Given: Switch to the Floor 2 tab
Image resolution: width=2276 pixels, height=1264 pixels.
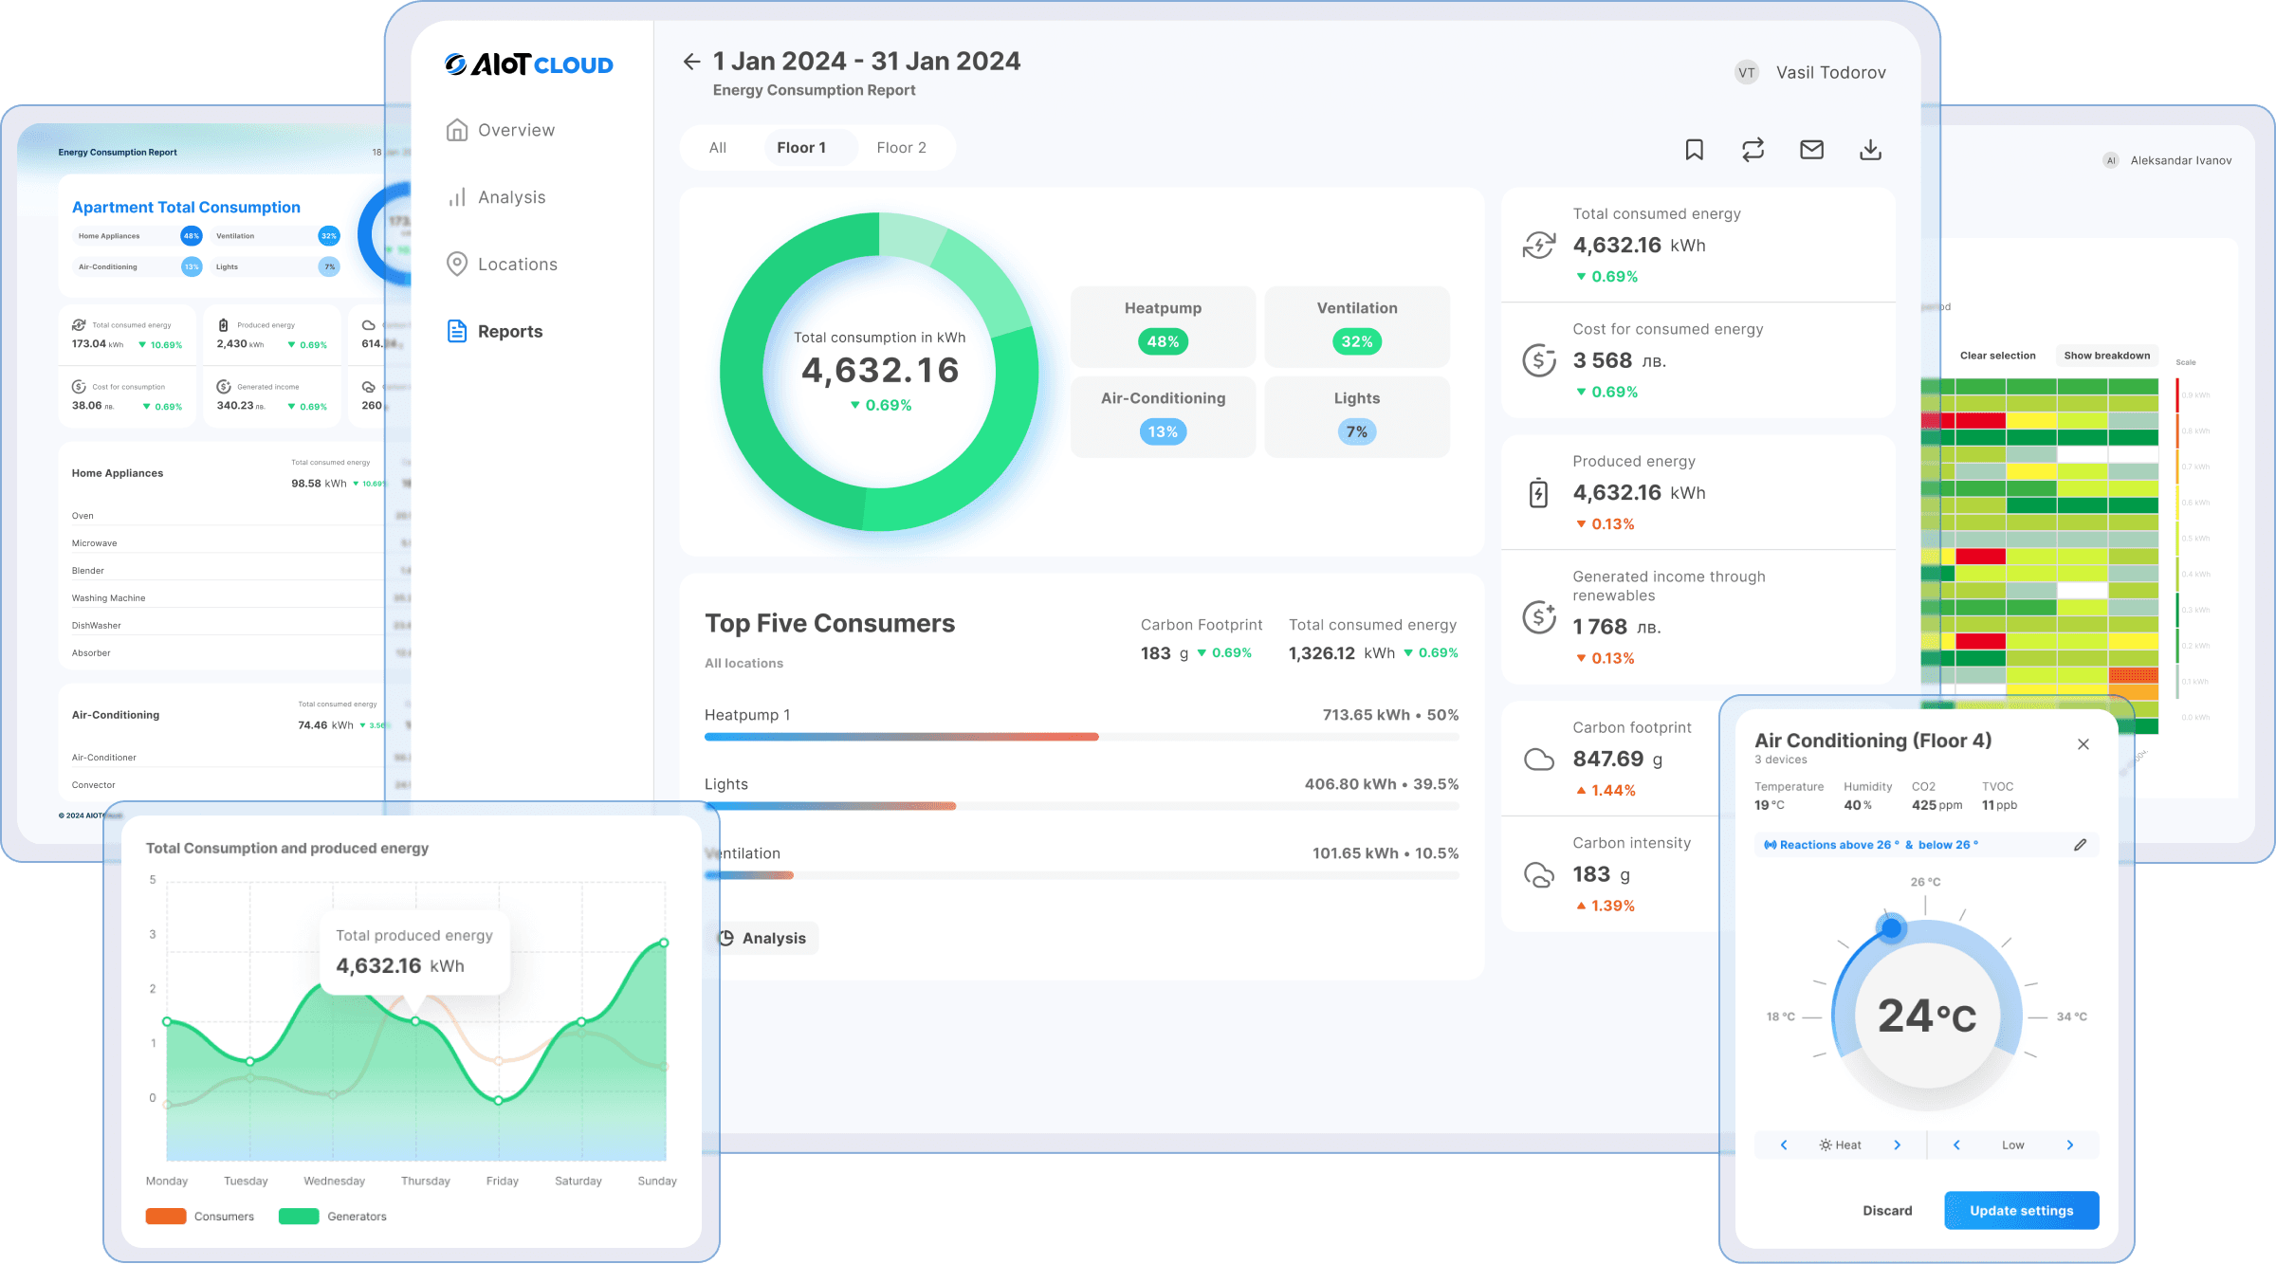Looking at the screenshot, I should coord(901,147).
